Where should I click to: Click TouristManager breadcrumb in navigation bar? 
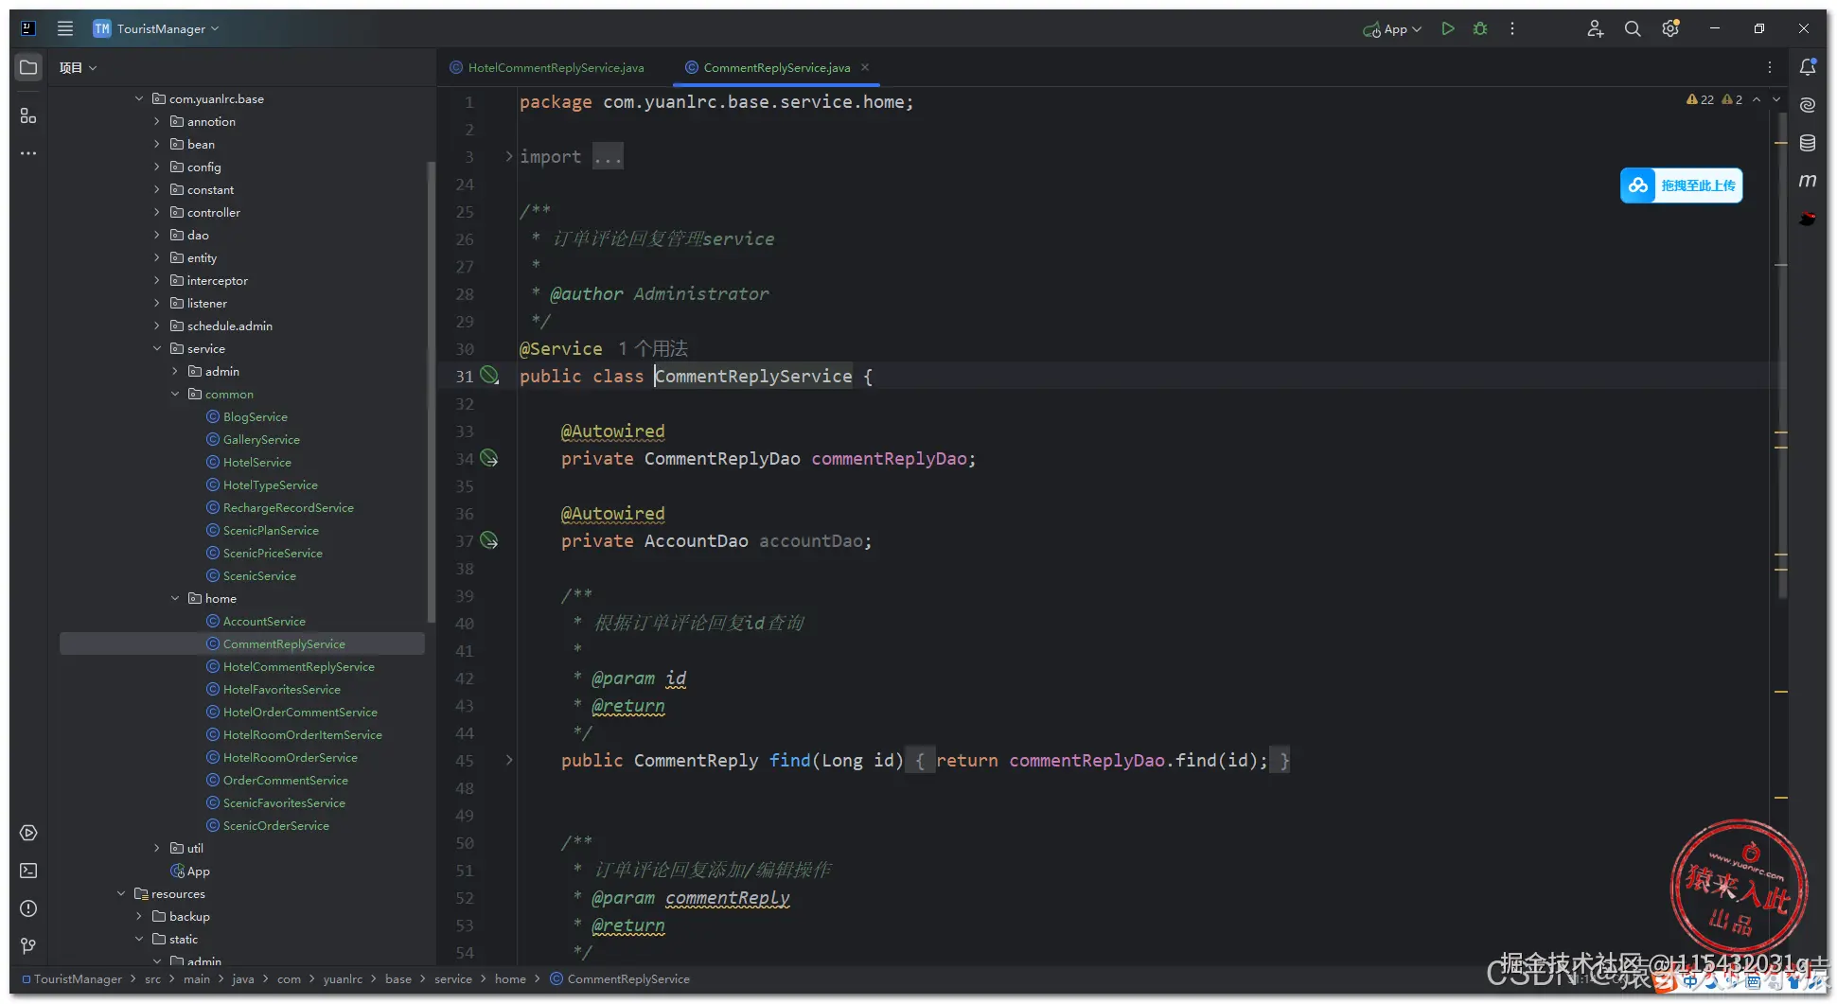point(72,978)
